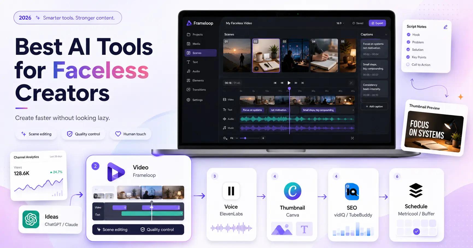Play the video preview
This screenshot has height=248, width=473.
[x=289, y=83]
